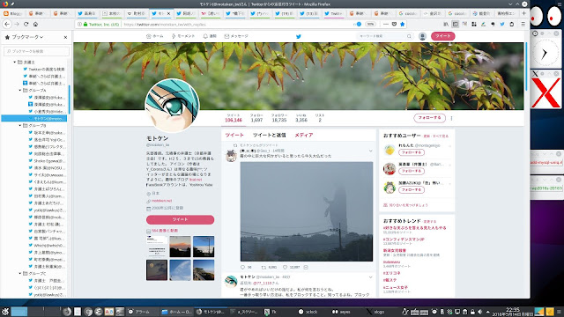Click the フォローする button on the profile

tap(429, 118)
